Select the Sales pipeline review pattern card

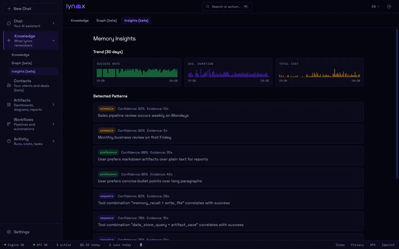[228, 112]
